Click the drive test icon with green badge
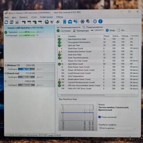This screenshot has width=143, height=143. [35, 22]
